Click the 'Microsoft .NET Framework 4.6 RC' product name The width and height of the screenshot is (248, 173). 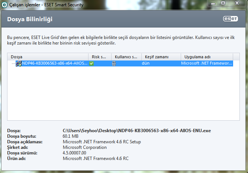(96, 159)
